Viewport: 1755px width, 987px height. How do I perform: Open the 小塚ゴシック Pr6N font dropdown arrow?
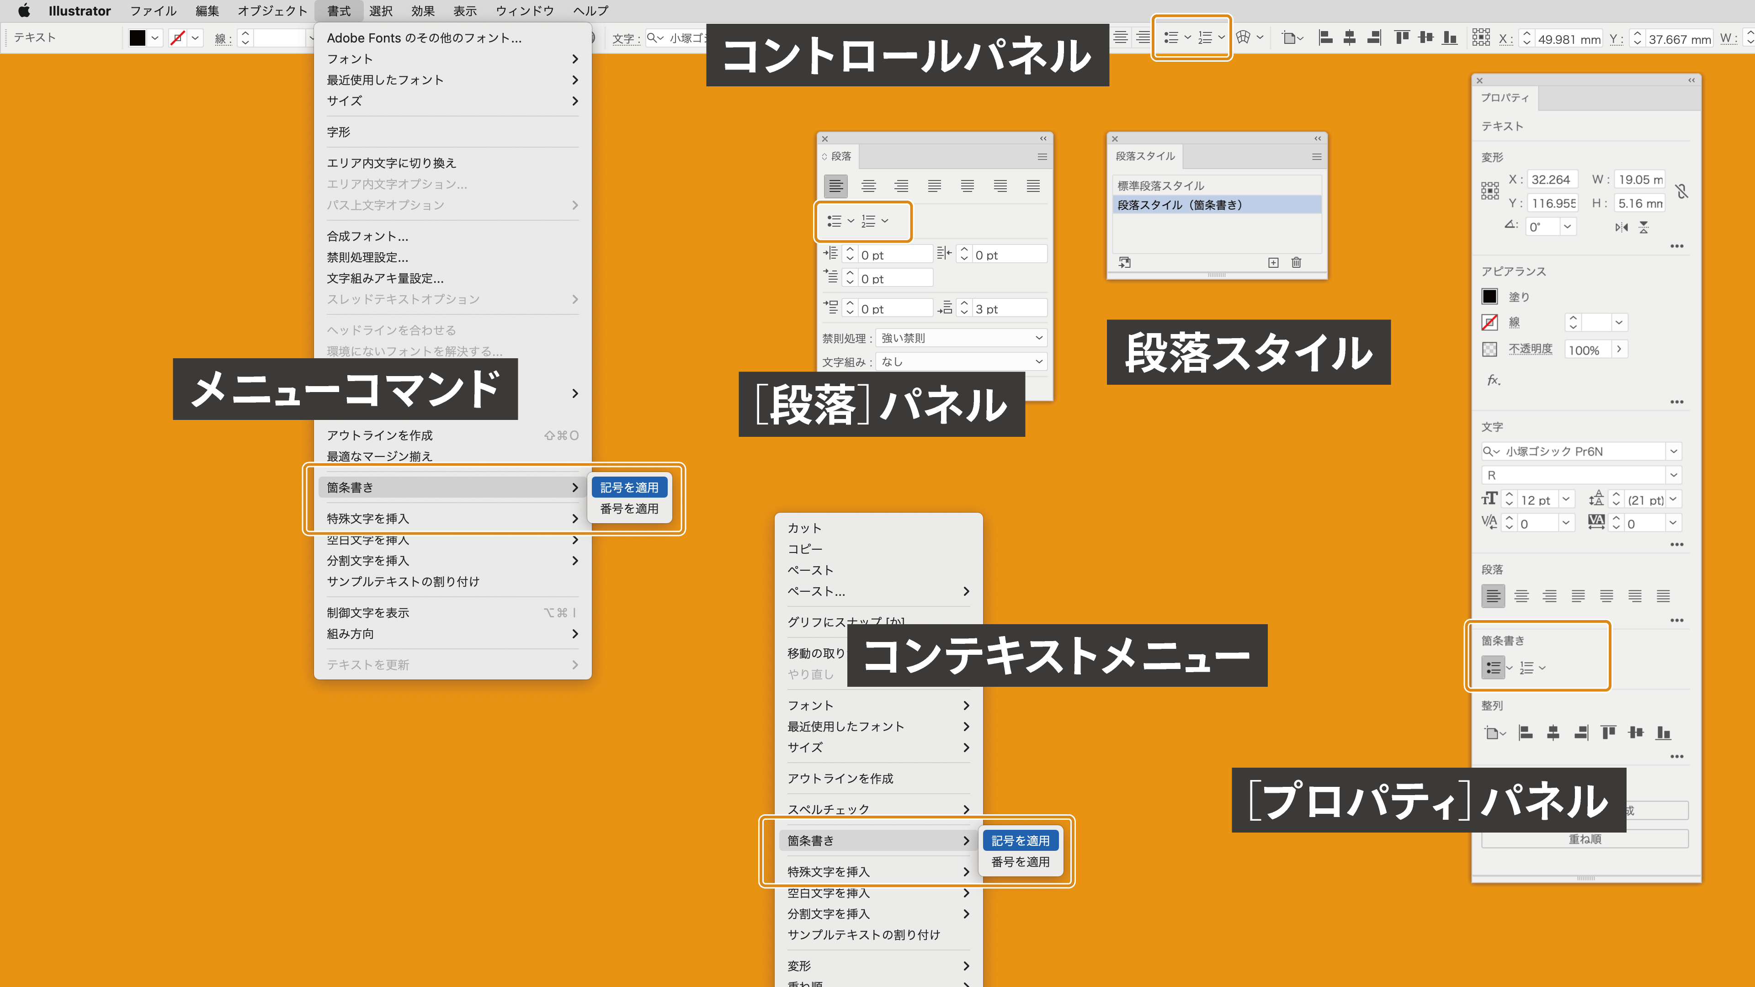coord(1673,451)
